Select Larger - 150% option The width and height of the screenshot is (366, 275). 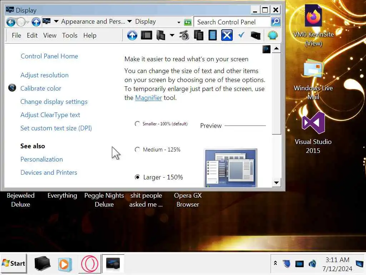click(x=159, y=177)
